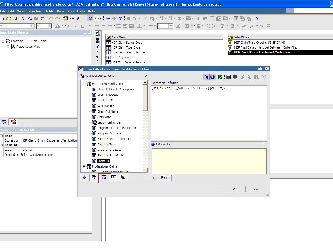The width and height of the screenshot is (333, 250).
Task: Expand the Professional Claims tree node
Action: click(84, 166)
